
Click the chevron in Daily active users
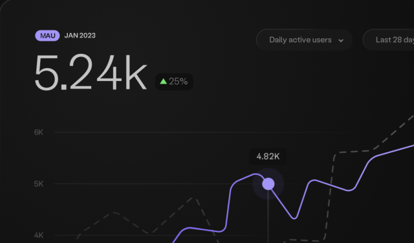(x=341, y=40)
